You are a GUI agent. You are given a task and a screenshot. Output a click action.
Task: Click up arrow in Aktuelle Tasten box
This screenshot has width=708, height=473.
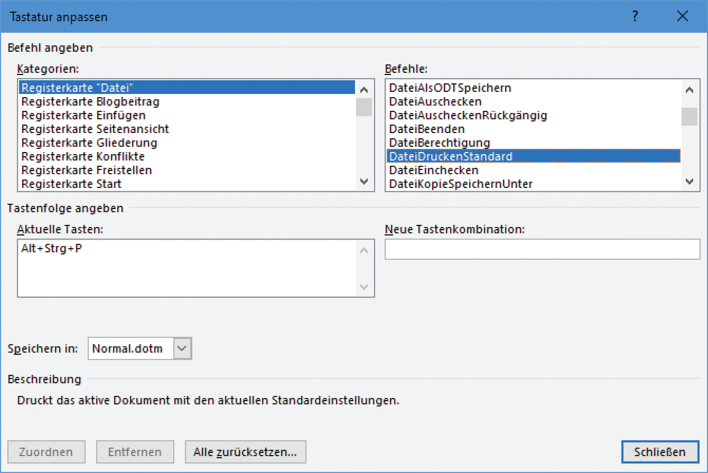[364, 251]
